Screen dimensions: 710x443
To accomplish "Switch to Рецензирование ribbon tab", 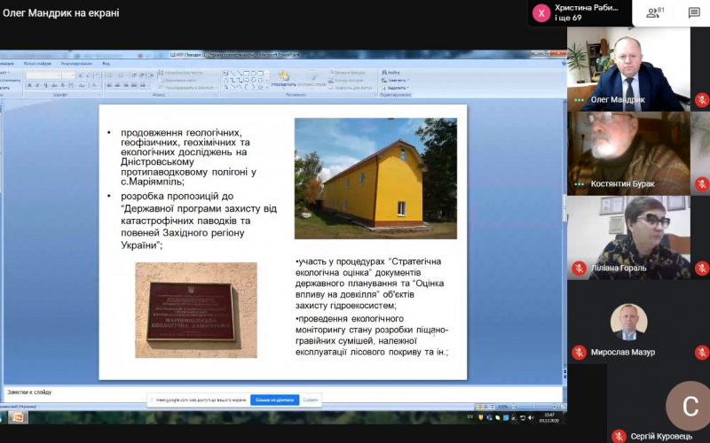I will click(76, 64).
